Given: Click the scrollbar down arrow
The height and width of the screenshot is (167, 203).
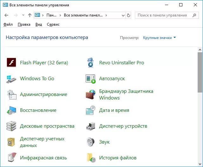Looking at the screenshot, I should (200, 164).
